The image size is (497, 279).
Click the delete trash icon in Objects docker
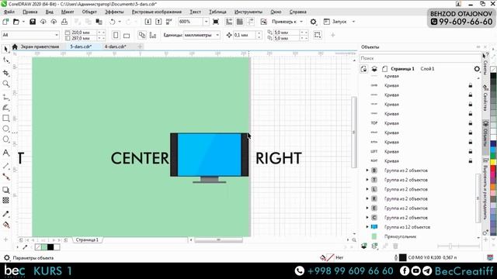(395, 246)
